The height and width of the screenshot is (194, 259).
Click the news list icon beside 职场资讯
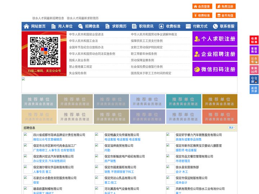(134, 26)
